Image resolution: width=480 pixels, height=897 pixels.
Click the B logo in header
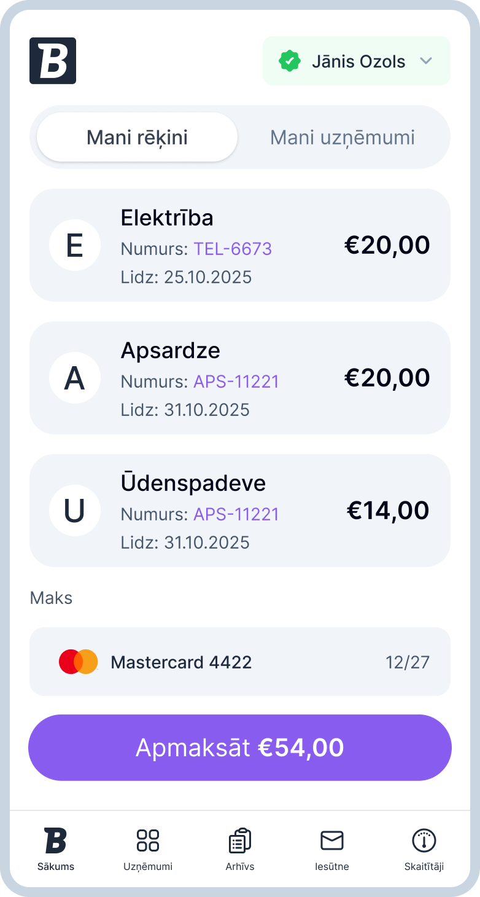point(53,61)
